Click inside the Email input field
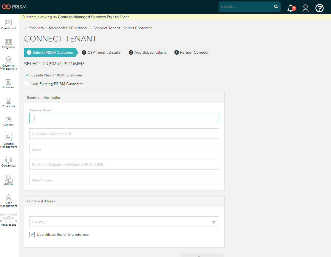Image resolution: width=331 pixels, height=257 pixels. 124,149
